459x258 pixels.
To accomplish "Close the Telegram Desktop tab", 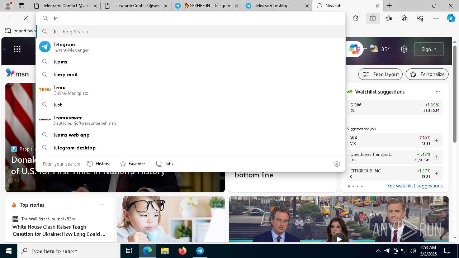I will 307,6.
